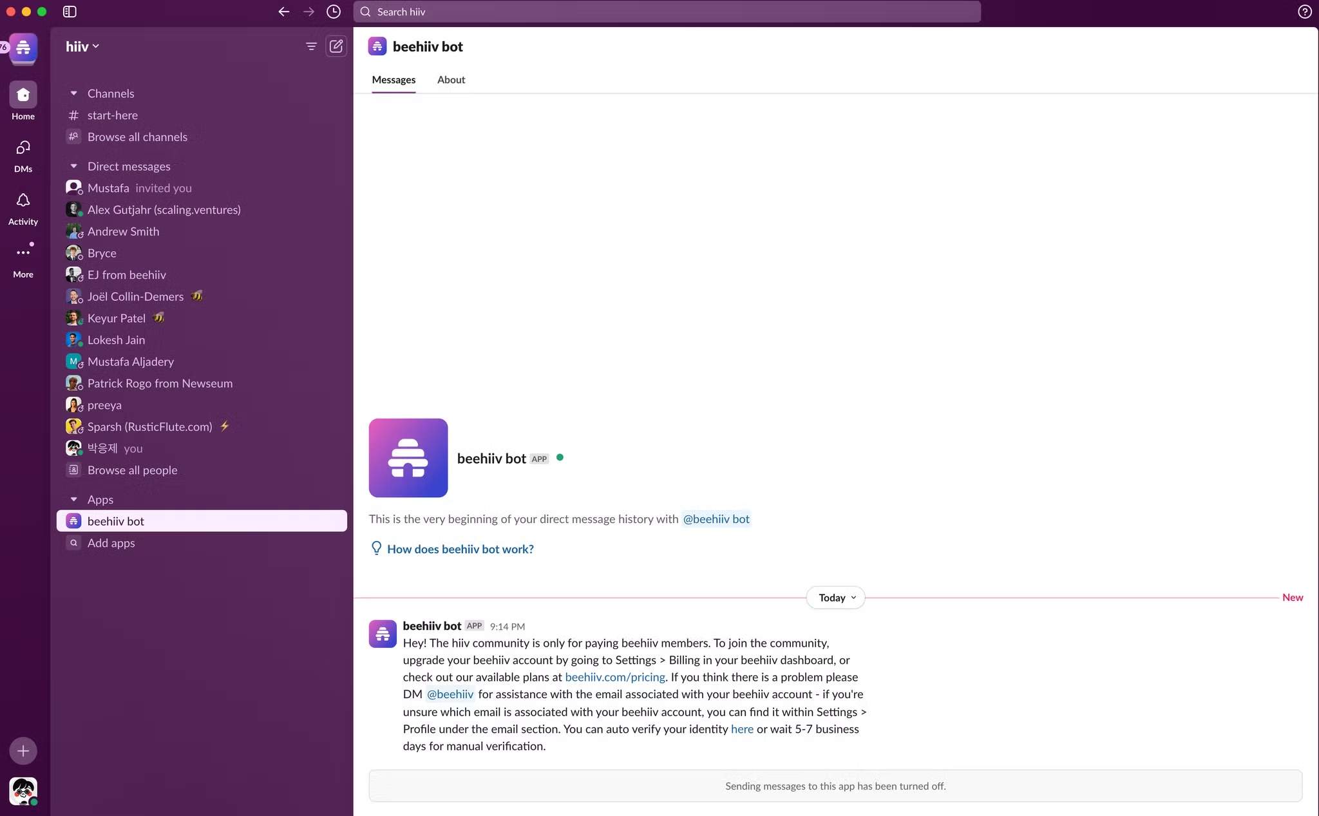
Task: Click the History clock icon
Action: (334, 12)
